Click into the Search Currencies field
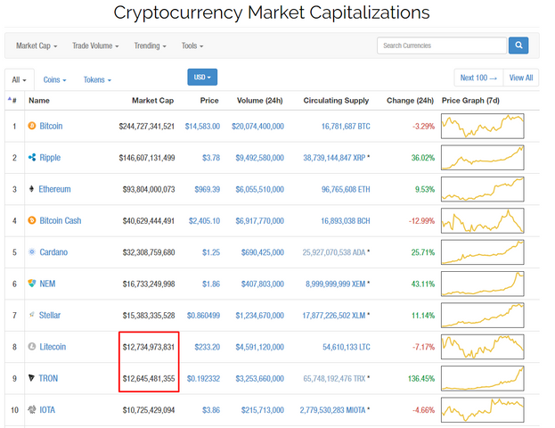 click(x=442, y=45)
